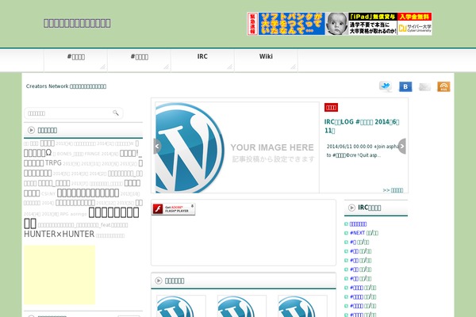The width and height of the screenshot is (476, 317).
Task: Open the tag starting with BONES
Action: pyautogui.click(x=70, y=154)
